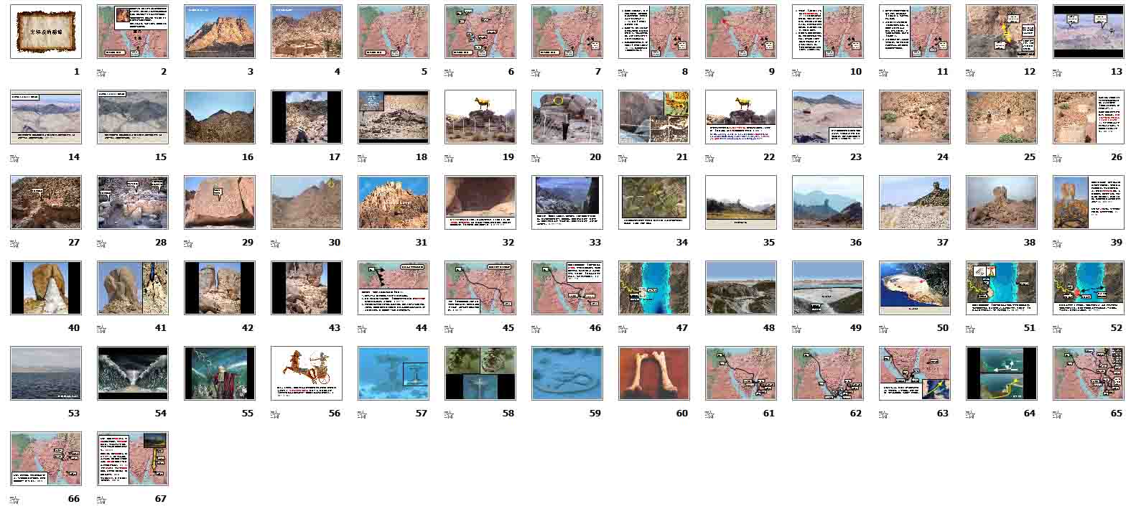The width and height of the screenshot is (1131, 509).
Task: Click the animation icon under slide 67
Action: click(x=101, y=499)
